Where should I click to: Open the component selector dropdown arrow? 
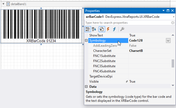coord(174,17)
